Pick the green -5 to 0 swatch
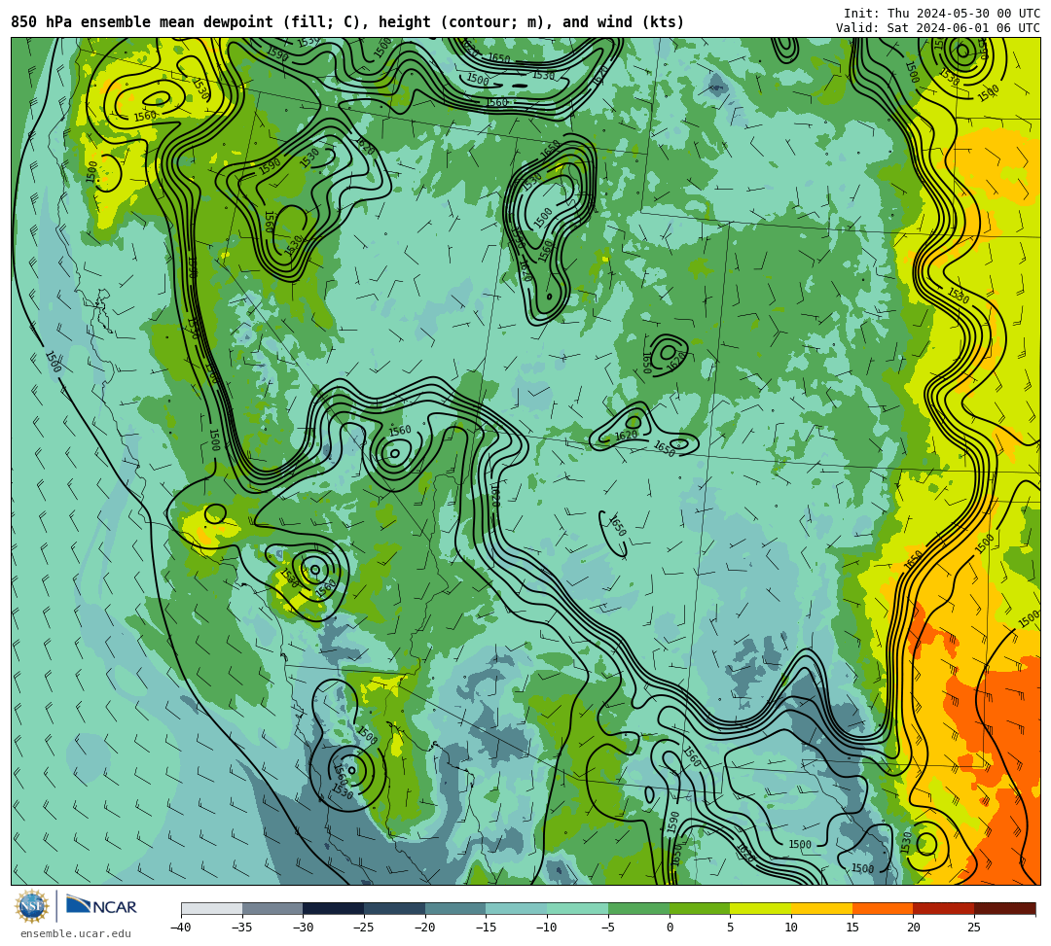Image resolution: width=1051 pixels, height=946 pixels. coord(638,908)
